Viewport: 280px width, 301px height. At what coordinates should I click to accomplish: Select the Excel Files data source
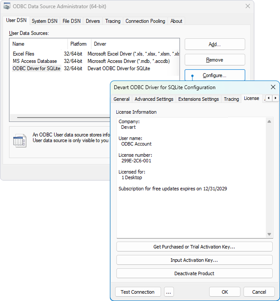coord(23,54)
